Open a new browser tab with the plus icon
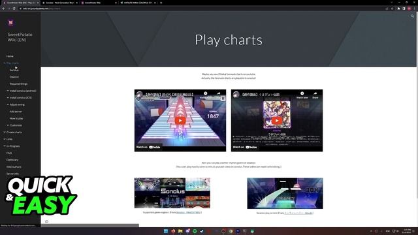Screen dimensions: 418x235 161,3
